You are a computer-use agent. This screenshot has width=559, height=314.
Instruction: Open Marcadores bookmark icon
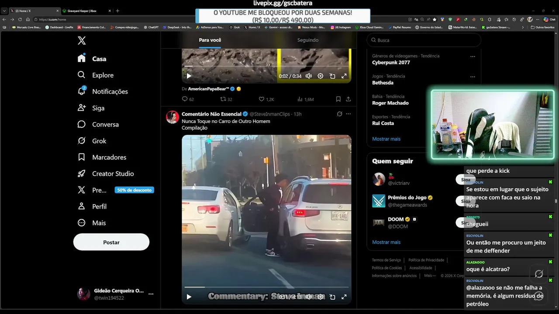(x=82, y=157)
